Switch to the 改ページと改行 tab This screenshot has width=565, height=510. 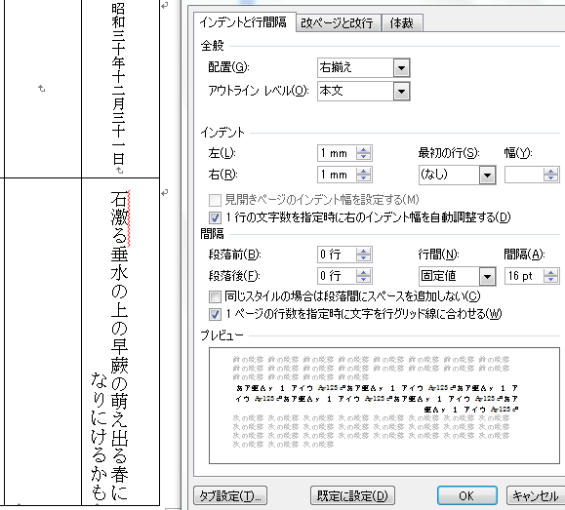pyautogui.click(x=339, y=23)
